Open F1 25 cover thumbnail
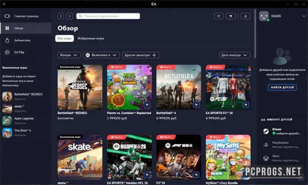The width and height of the screenshot is (308, 185). 179,157
